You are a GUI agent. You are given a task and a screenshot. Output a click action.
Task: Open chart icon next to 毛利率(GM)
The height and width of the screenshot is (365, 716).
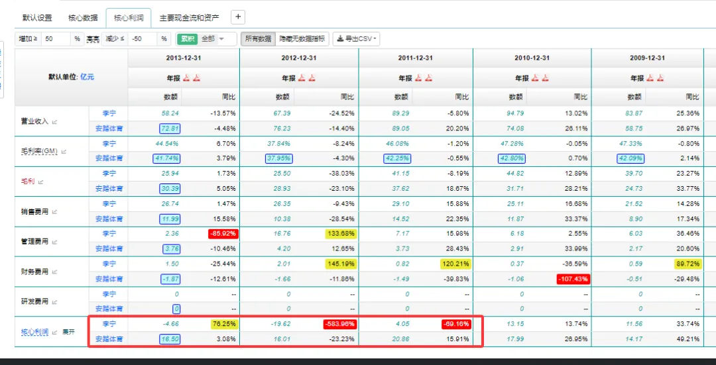[x=64, y=152]
